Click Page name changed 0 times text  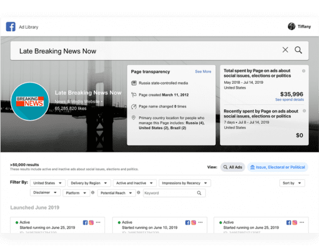pyautogui.click(x=162, y=106)
